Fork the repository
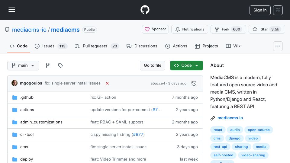The height and width of the screenshot is (163, 290). (x=228, y=29)
